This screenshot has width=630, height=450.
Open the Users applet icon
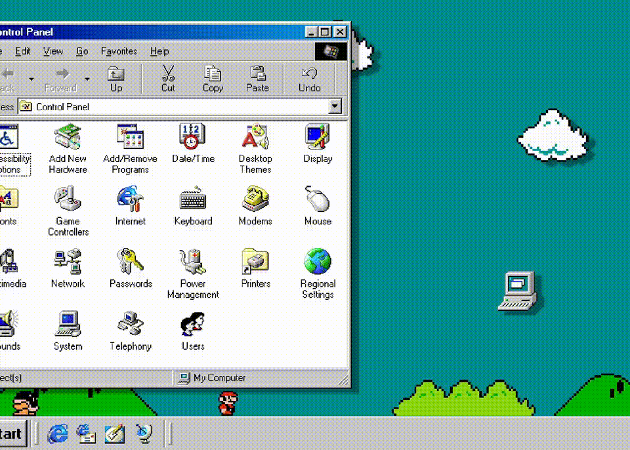coord(193,325)
